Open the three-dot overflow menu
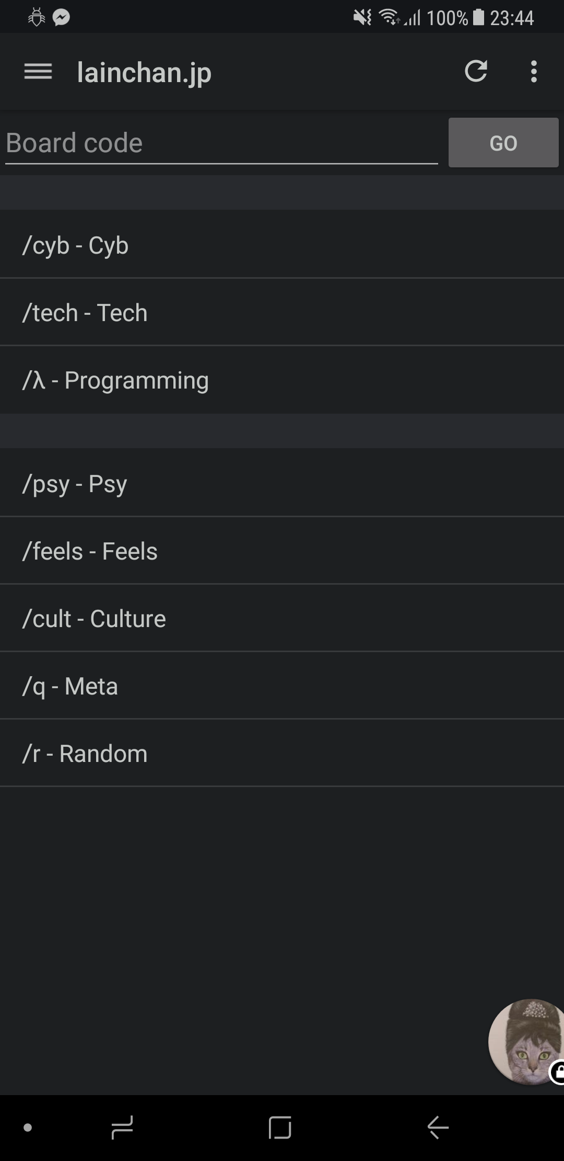Viewport: 564px width, 1161px height. pyautogui.click(x=533, y=72)
